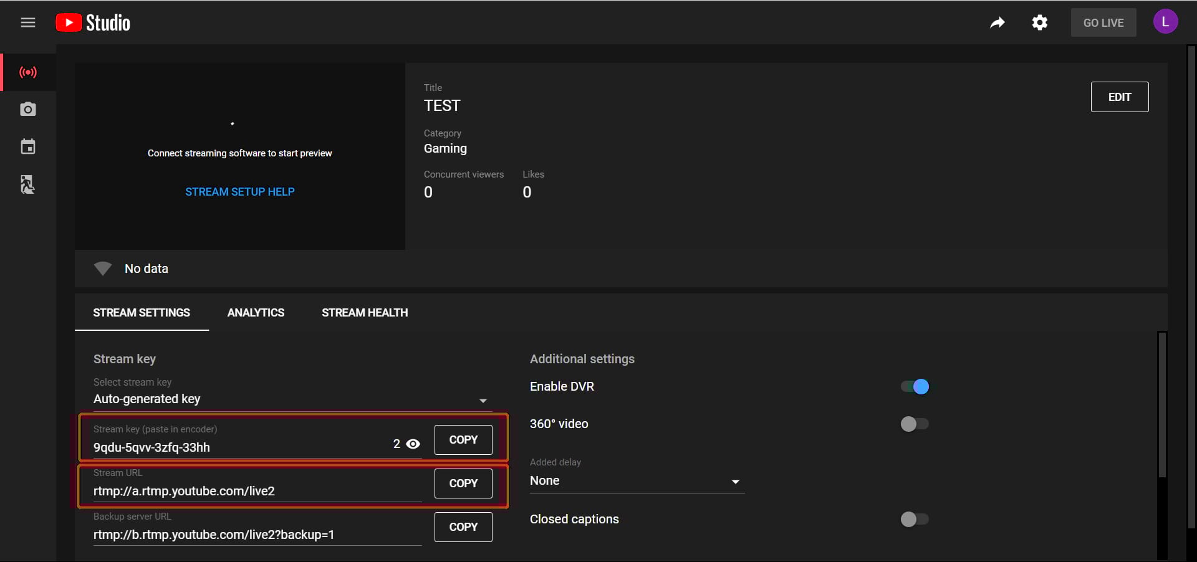Open settings gear icon
1197x562 pixels.
(1039, 23)
